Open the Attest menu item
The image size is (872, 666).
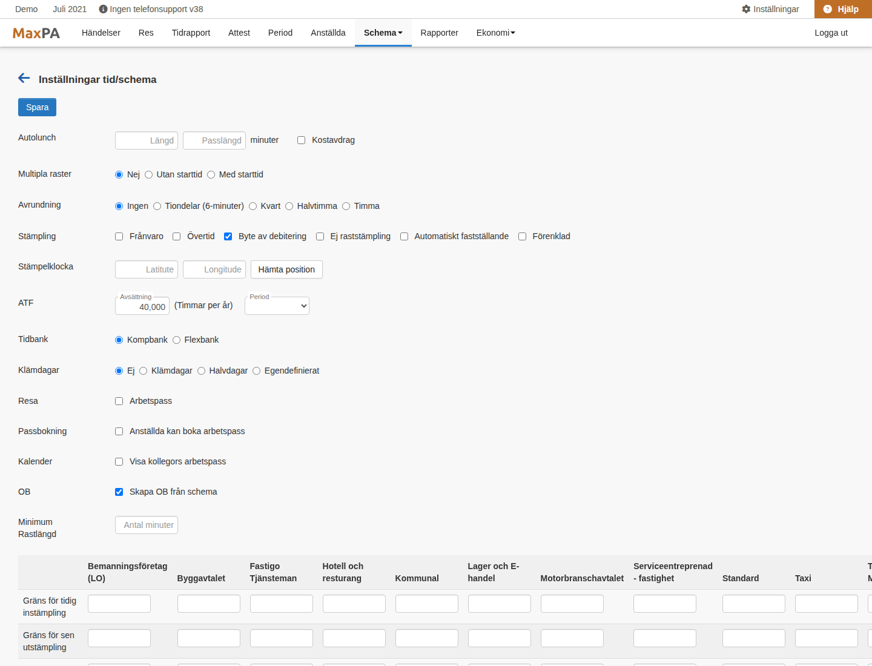239,33
